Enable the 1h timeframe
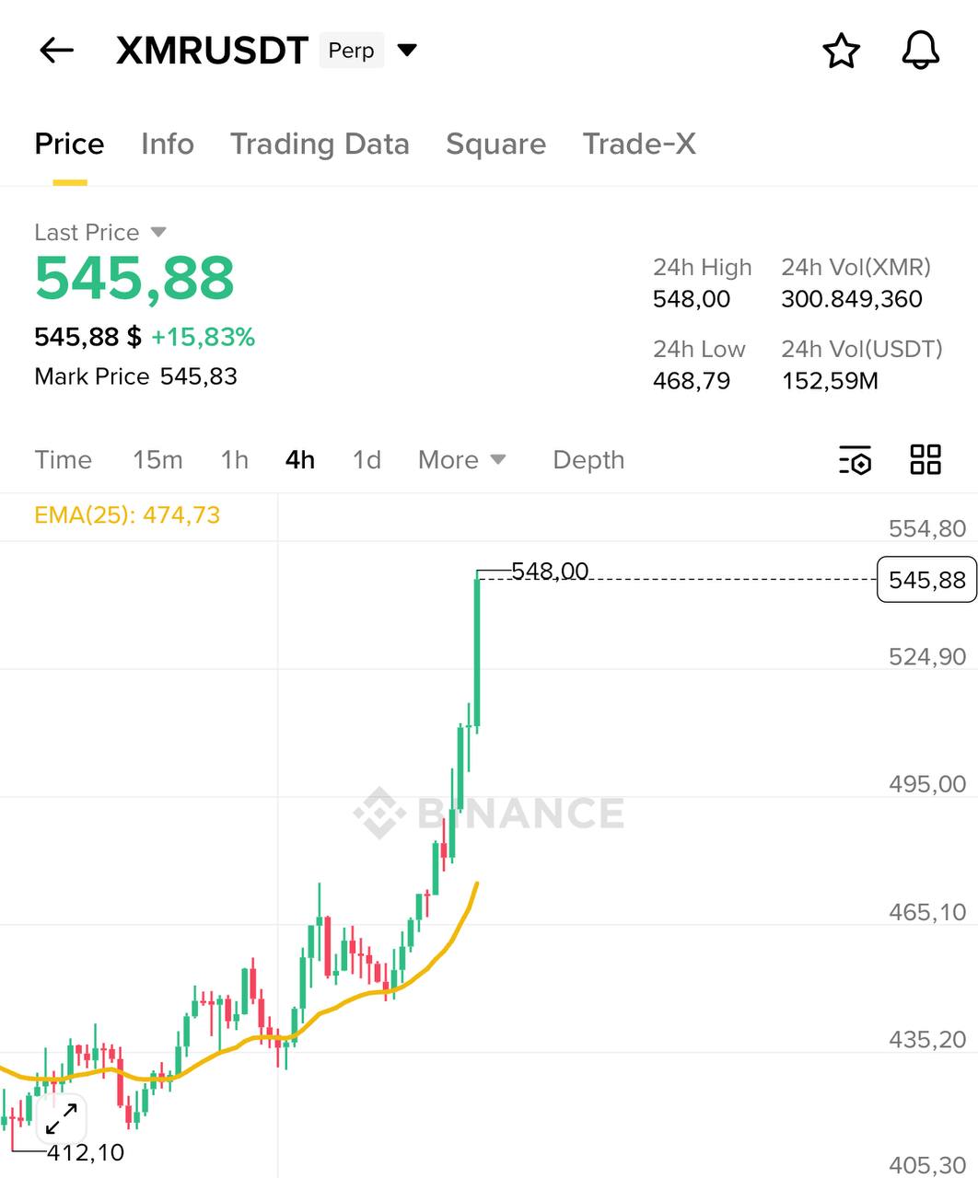Image resolution: width=978 pixels, height=1178 pixels. click(x=234, y=460)
